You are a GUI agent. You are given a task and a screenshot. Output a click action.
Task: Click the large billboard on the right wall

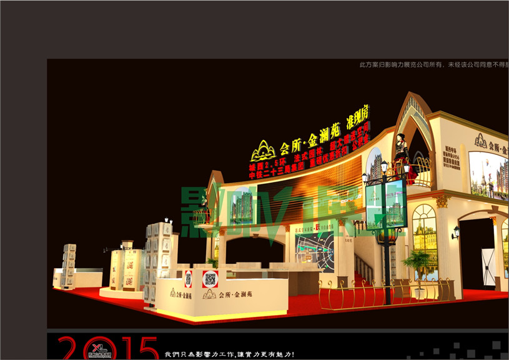pyautogui.click(x=487, y=175)
